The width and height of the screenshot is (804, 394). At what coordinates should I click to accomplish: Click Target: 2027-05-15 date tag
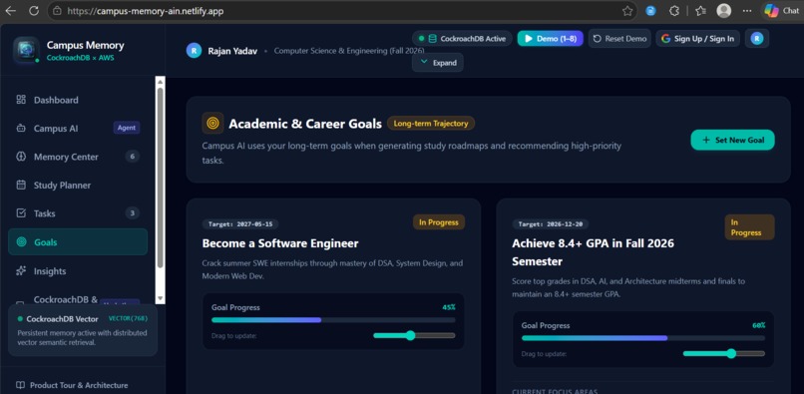[x=240, y=223]
